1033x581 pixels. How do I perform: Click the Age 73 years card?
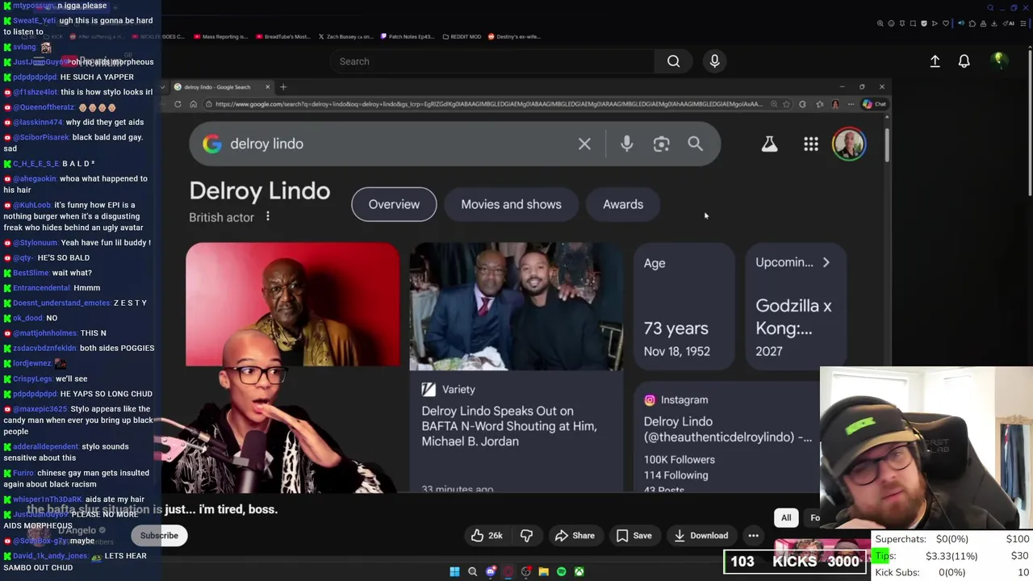pyautogui.click(x=684, y=307)
